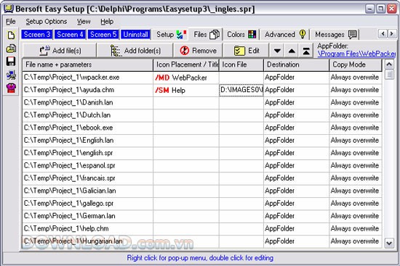This screenshot has width=400, height=266.
Task: Move selected file down with arrow button
Action: tap(277, 51)
